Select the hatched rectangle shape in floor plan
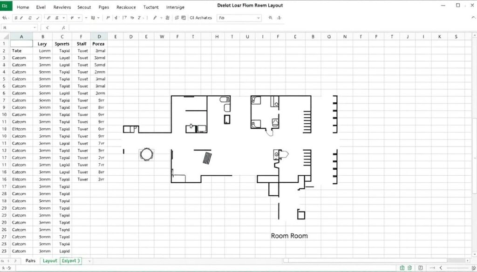 [207, 158]
